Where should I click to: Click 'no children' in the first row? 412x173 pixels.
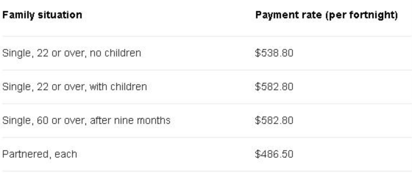[115, 53]
